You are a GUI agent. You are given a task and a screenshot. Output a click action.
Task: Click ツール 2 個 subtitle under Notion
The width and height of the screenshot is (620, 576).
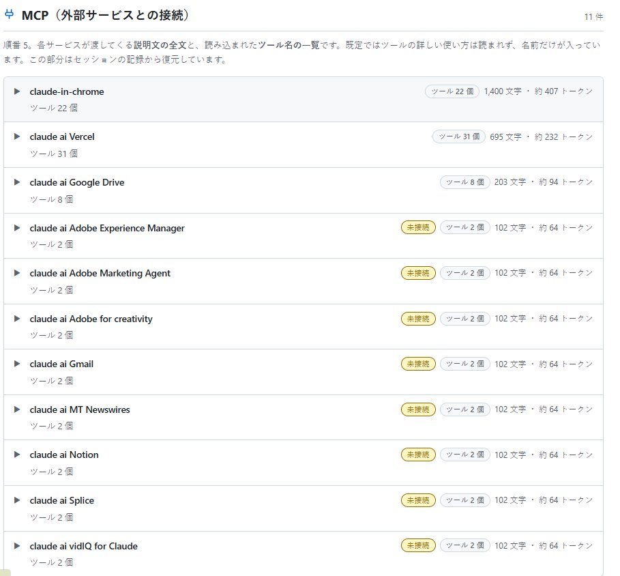pyautogui.click(x=51, y=472)
